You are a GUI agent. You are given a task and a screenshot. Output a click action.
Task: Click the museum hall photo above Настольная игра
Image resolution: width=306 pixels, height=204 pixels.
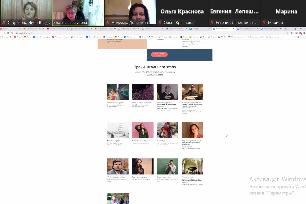pyautogui.click(x=192, y=167)
